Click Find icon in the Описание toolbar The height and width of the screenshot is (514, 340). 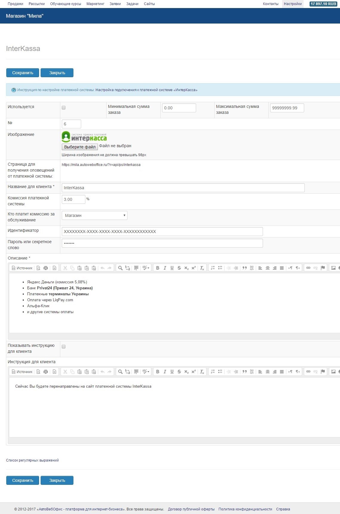[x=120, y=268]
